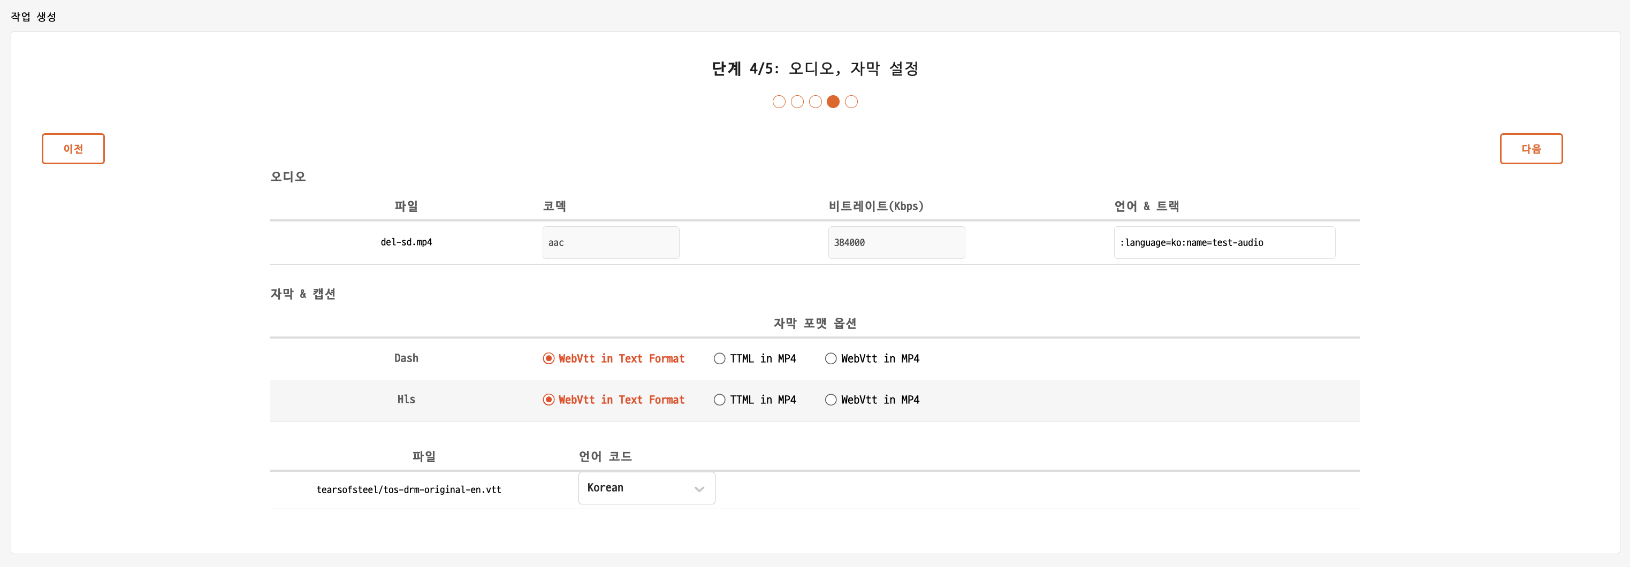Jump to the fifth step circle
The width and height of the screenshot is (1630, 567).
pyautogui.click(x=851, y=102)
